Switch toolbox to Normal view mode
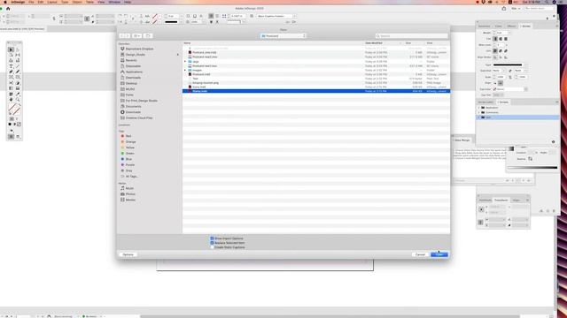Viewport: 567px width, 318px height. tap(12, 137)
